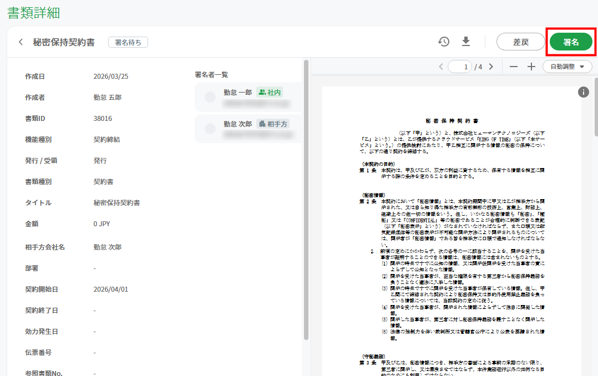Go to next PDF page
This screenshot has width=598, height=376.
point(491,67)
